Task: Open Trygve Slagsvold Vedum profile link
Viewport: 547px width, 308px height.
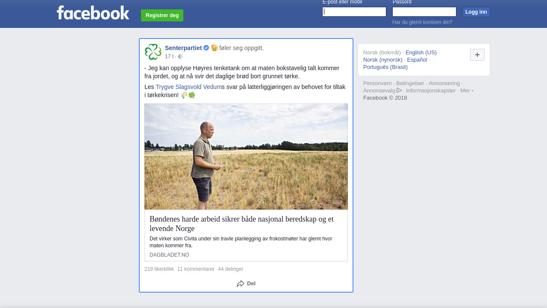Action: (x=188, y=87)
